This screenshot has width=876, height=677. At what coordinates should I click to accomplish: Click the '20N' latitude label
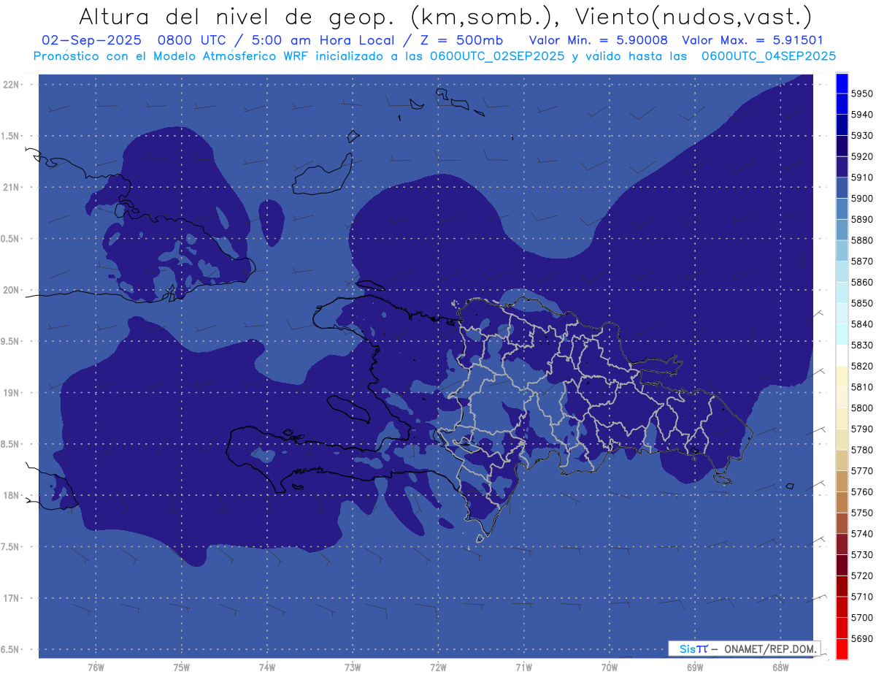click(11, 290)
